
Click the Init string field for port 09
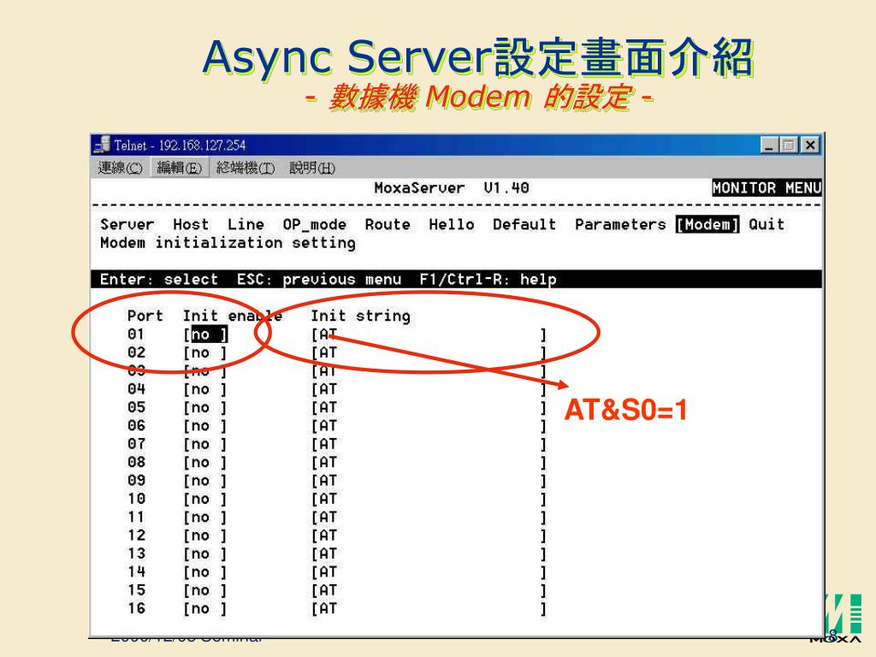click(429, 481)
